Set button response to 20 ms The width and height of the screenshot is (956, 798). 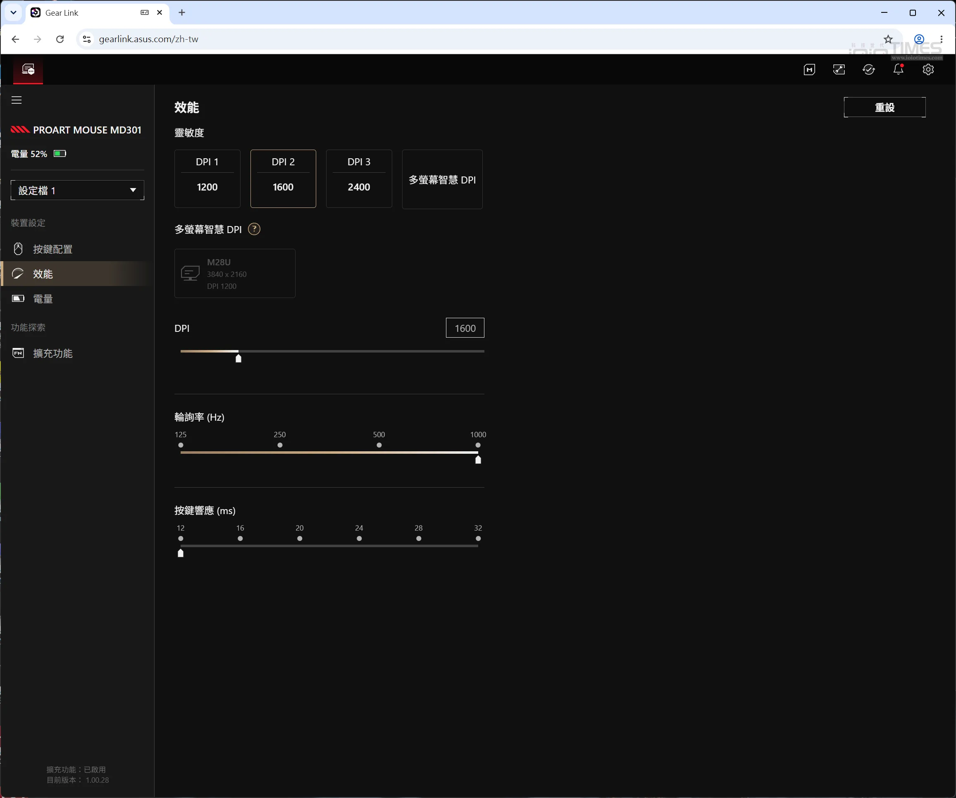coord(300,538)
